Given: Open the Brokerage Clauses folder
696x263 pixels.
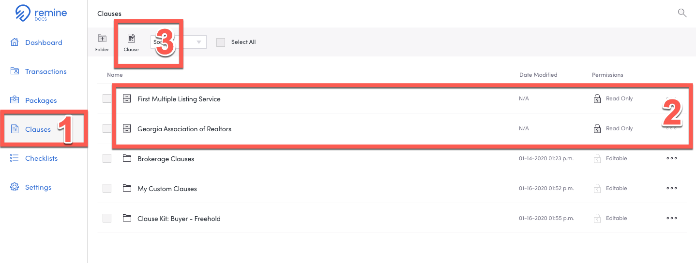Looking at the screenshot, I should pos(166,159).
